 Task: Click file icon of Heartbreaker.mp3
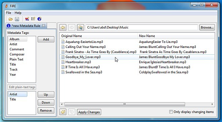pyautogui.click(x=63, y=62)
